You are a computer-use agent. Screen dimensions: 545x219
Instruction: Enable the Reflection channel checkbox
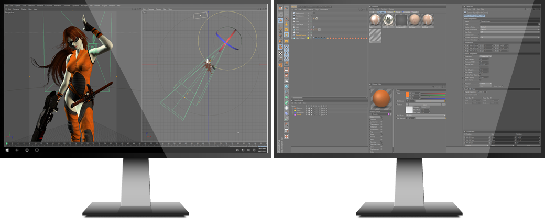pos(381,127)
